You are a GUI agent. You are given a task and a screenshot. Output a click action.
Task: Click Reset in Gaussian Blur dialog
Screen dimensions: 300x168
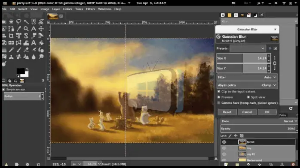pyautogui.click(x=227, y=112)
